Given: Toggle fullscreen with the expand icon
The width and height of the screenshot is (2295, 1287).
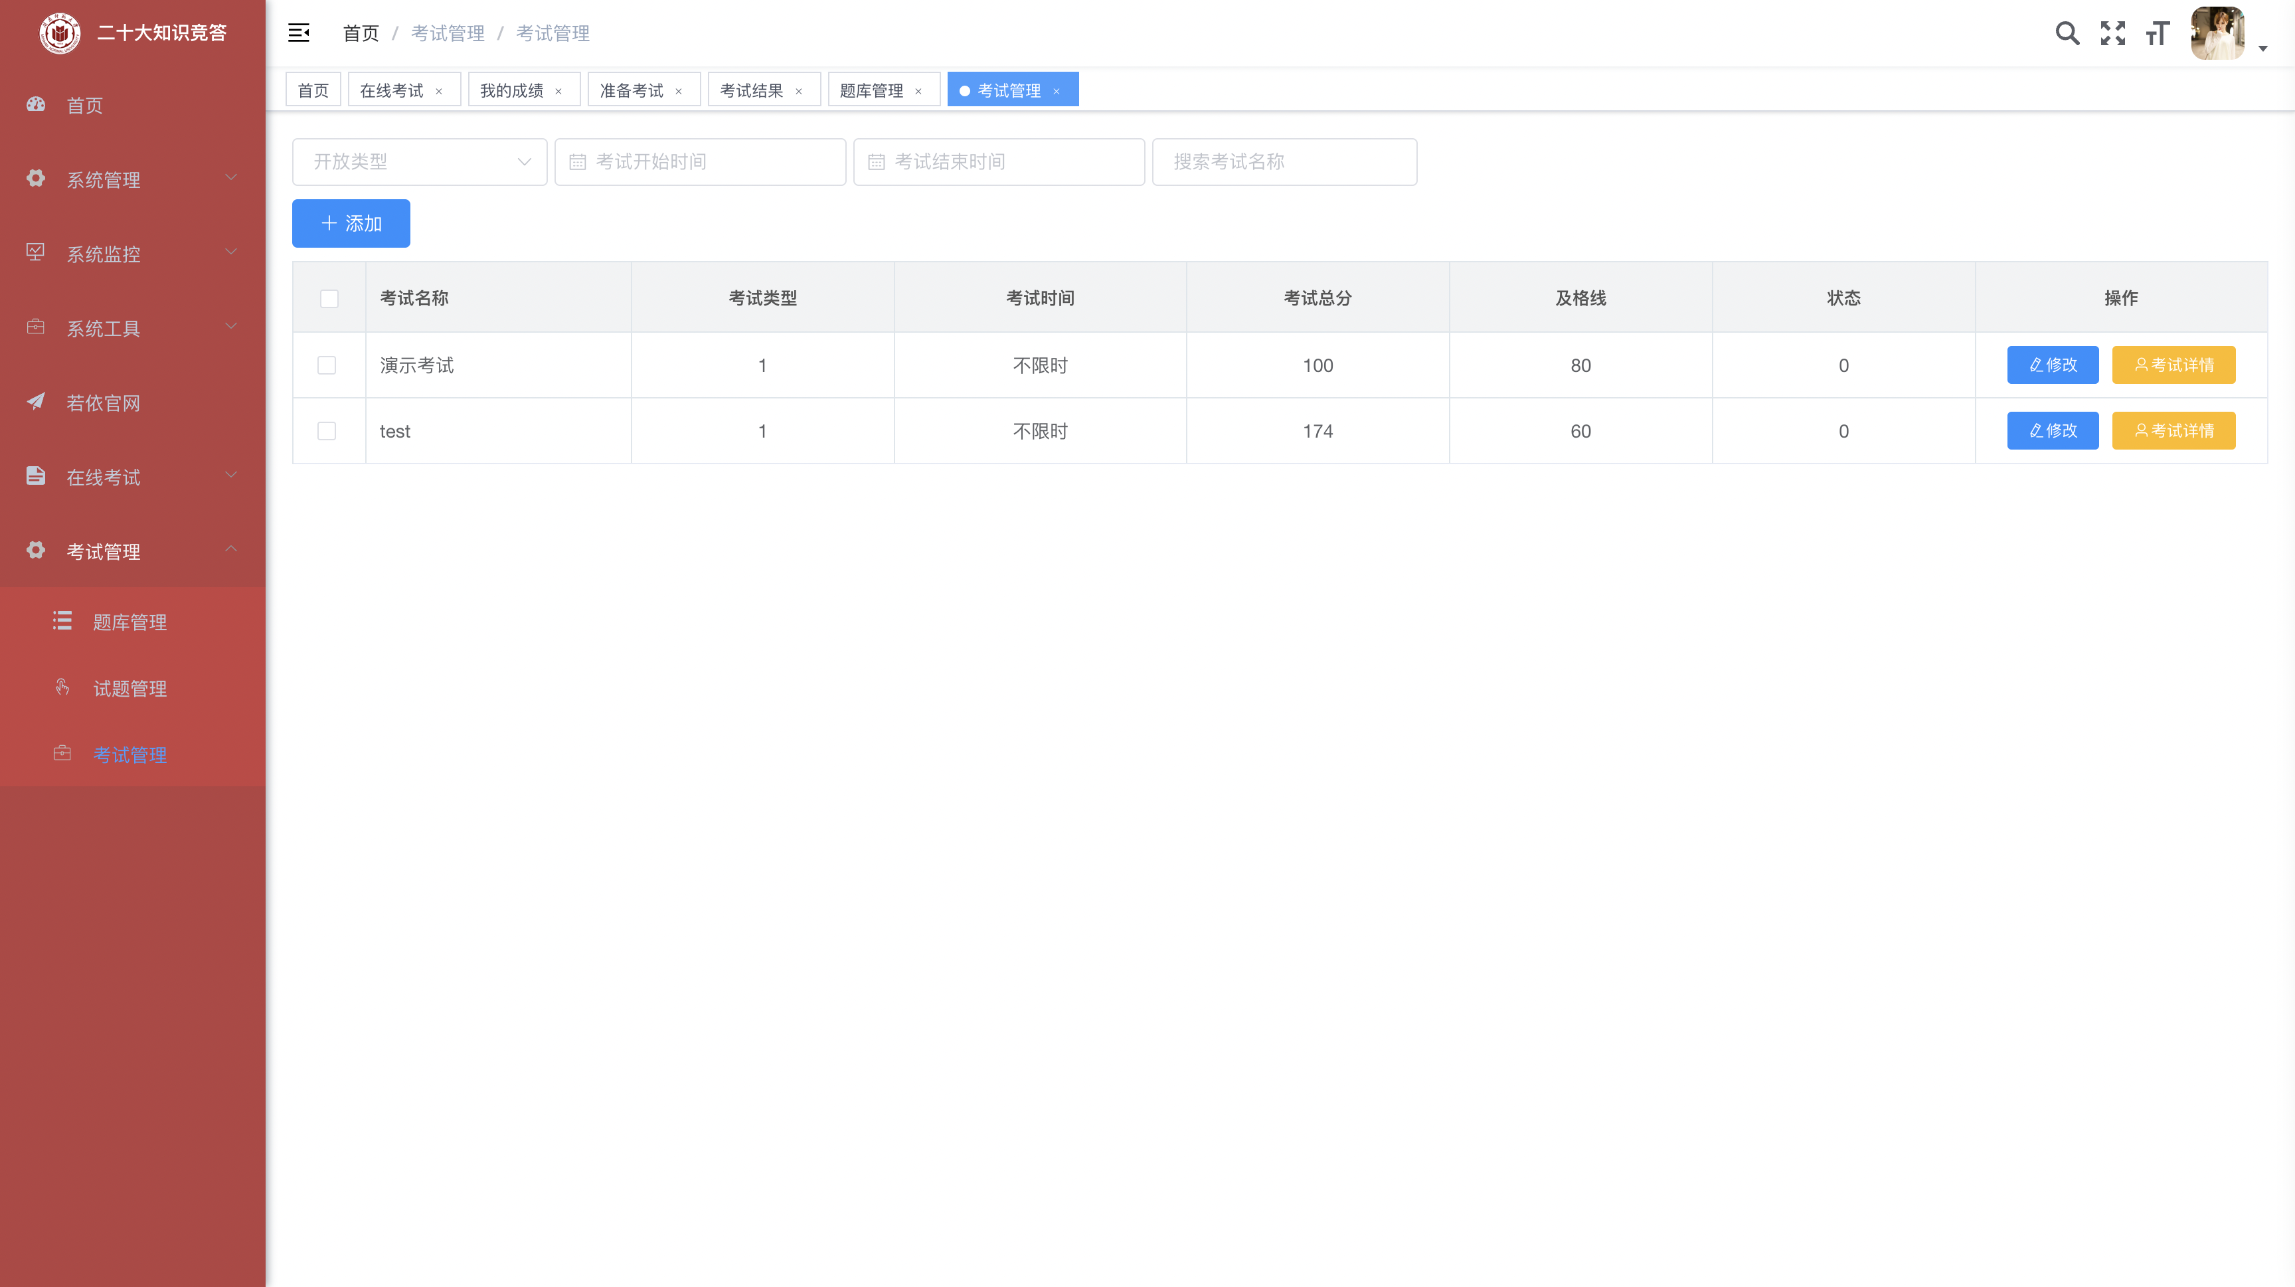Looking at the screenshot, I should click(2112, 34).
